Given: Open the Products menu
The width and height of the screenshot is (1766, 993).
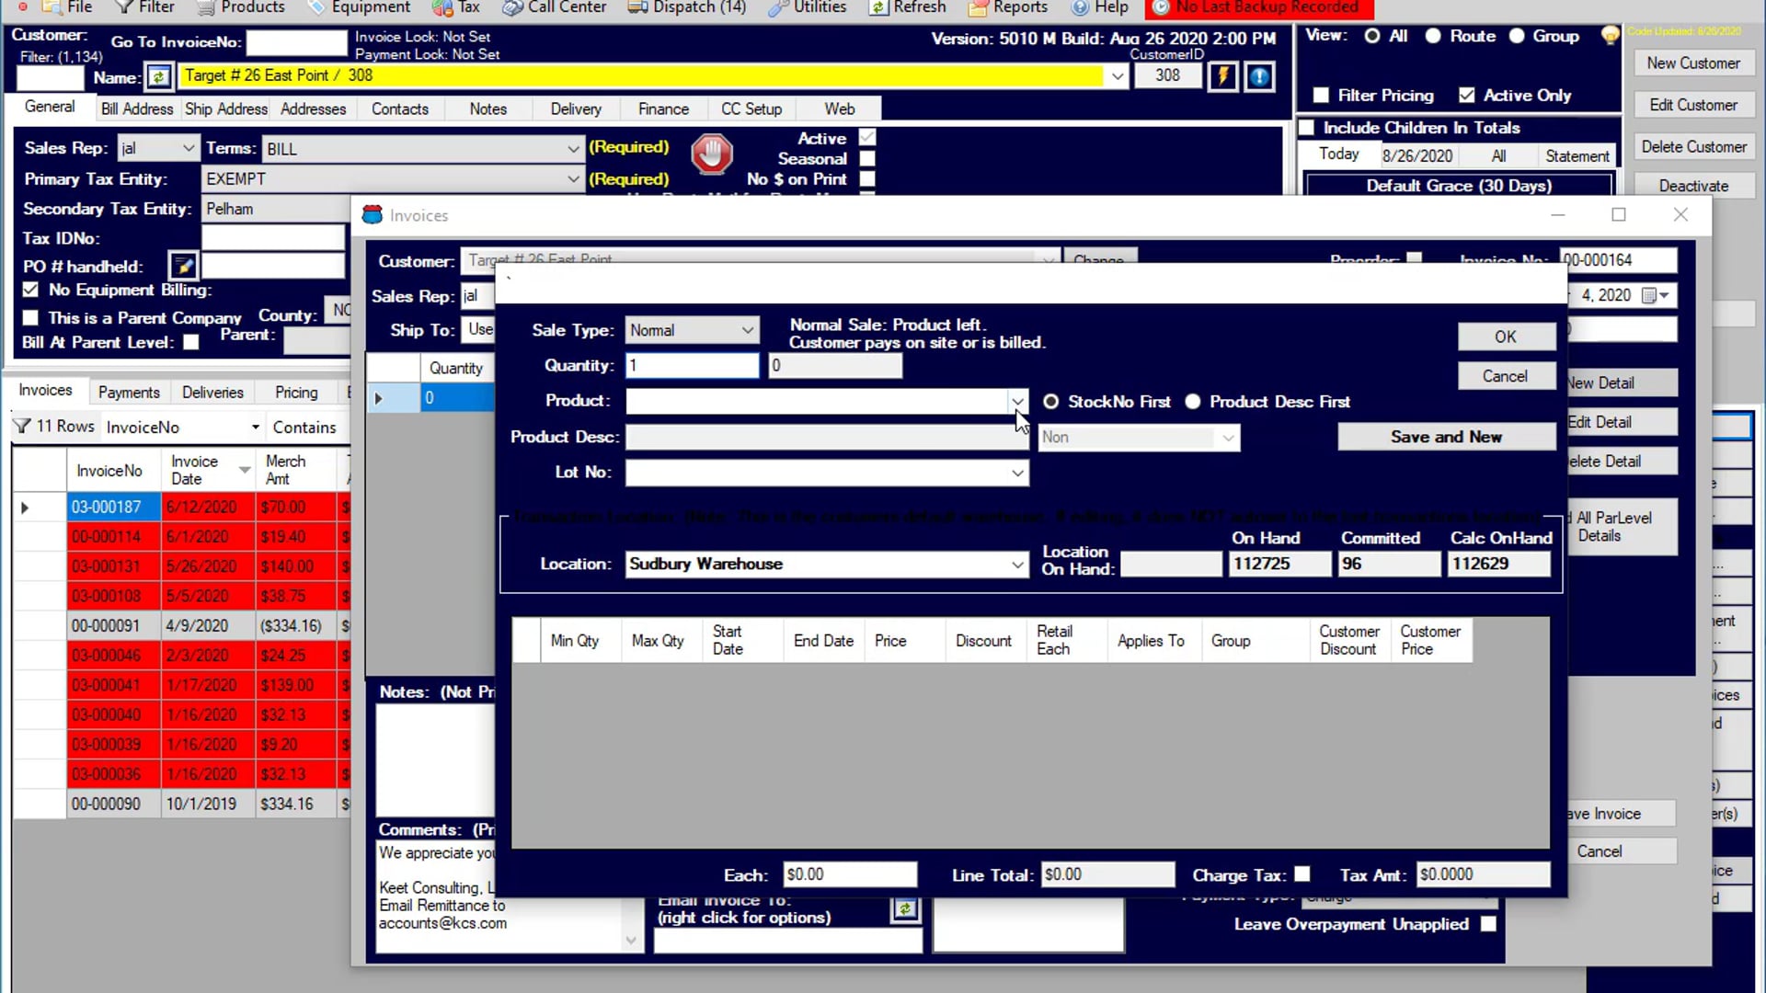Looking at the screenshot, I should click(241, 7).
